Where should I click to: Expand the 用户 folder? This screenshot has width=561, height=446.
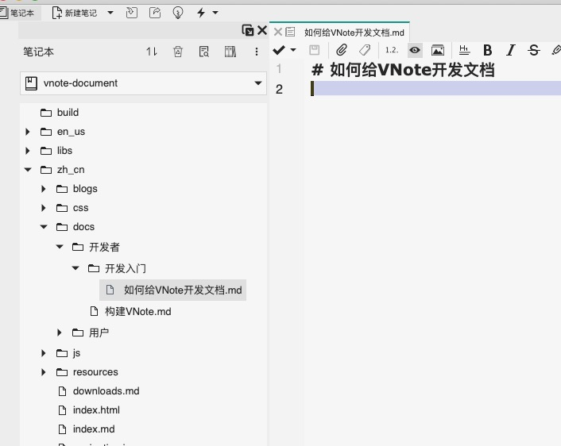[x=60, y=333]
